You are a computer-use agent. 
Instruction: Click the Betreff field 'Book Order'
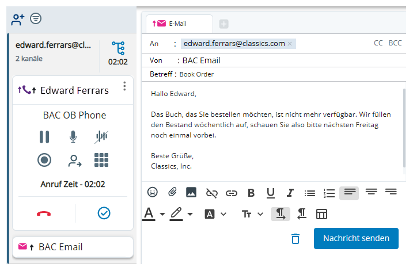[x=196, y=74]
